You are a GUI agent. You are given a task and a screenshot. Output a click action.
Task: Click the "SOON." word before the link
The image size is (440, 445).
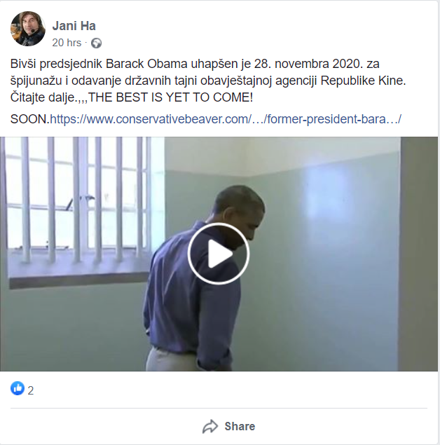pos(30,119)
